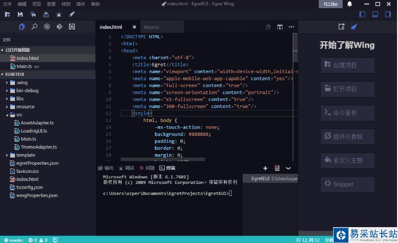Image resolution: width=398 pixels, height=243 pixels.
Task: Open ThemeAdapter.ts in the file tree
Action: click(36, 147)
